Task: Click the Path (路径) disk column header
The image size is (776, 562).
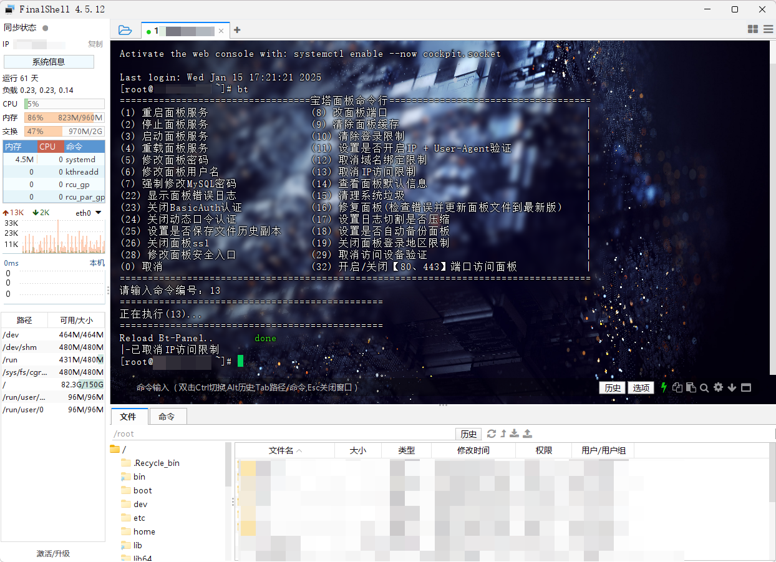Action: click(24, 320)
